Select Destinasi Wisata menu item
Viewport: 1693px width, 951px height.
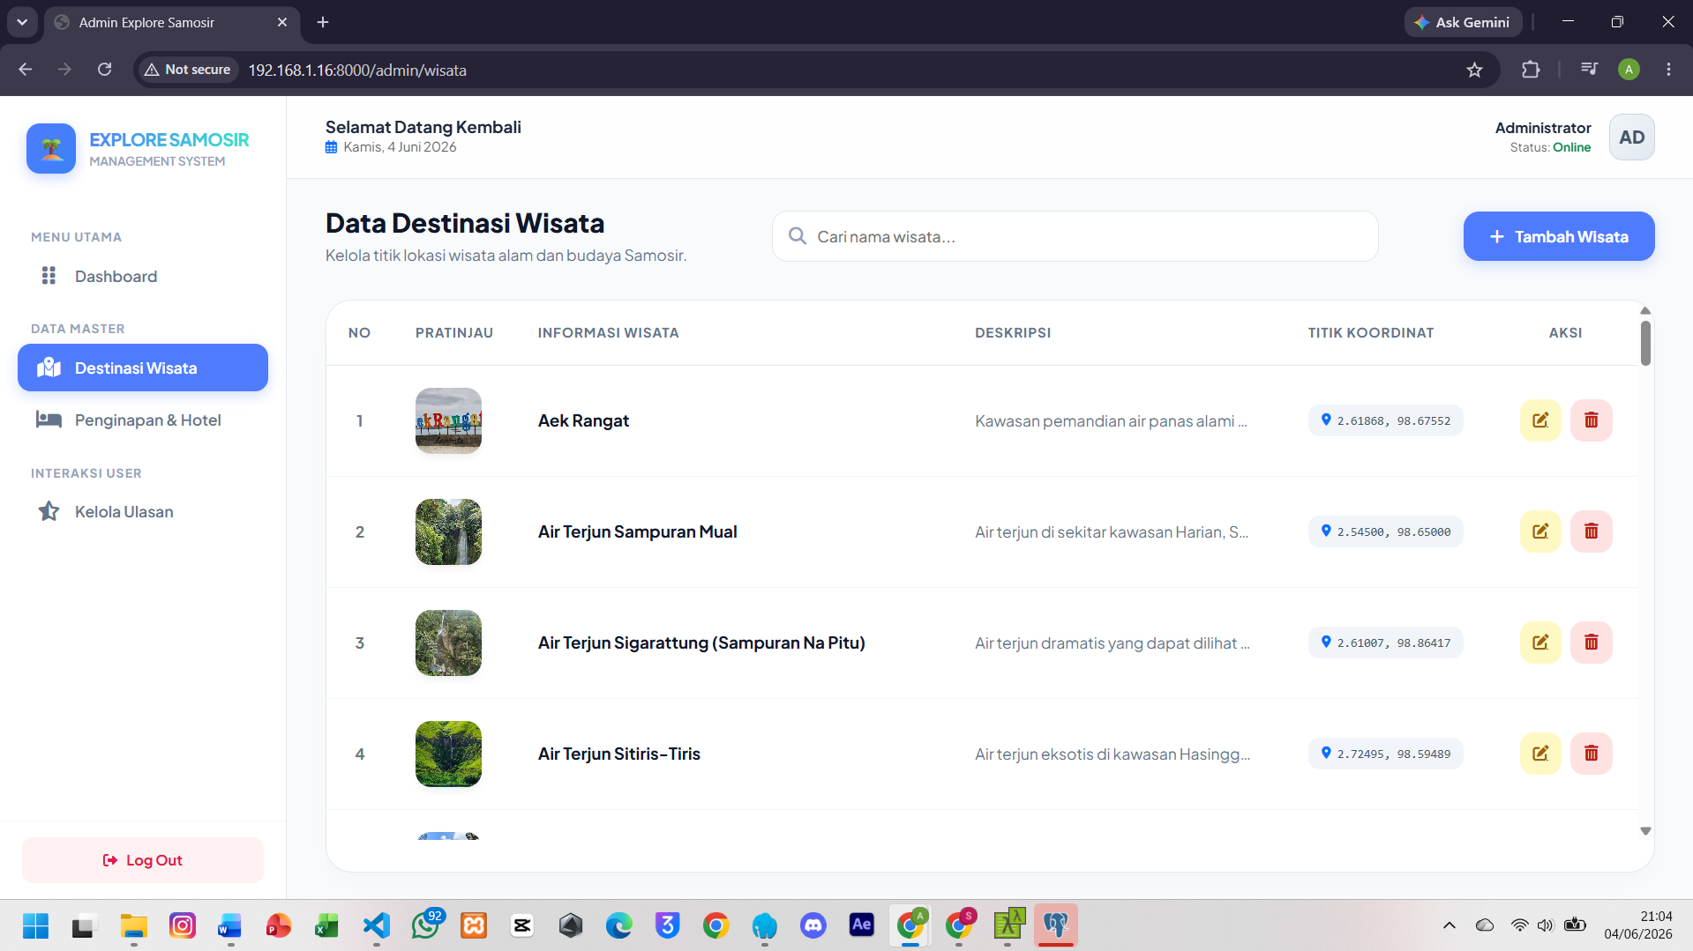(x=143, y=368)
